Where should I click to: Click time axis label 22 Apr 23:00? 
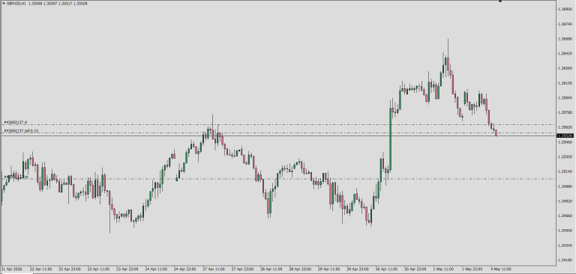[x=70, y=270]
